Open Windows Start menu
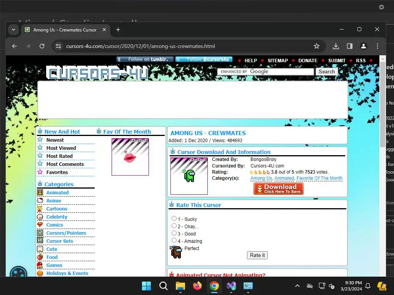This screenshot has width=394, height=295. point(146,286)
